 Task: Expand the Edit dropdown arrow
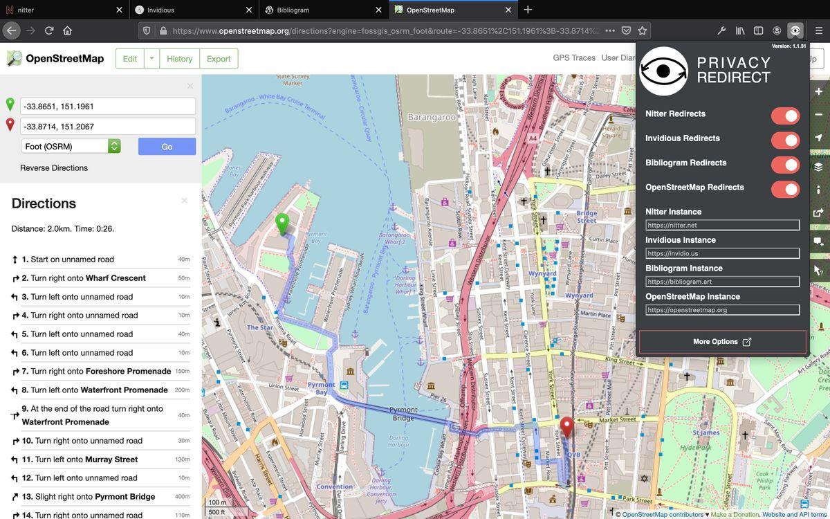[151, 58]
